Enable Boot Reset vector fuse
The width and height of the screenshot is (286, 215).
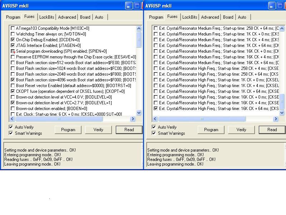point(13,86)
